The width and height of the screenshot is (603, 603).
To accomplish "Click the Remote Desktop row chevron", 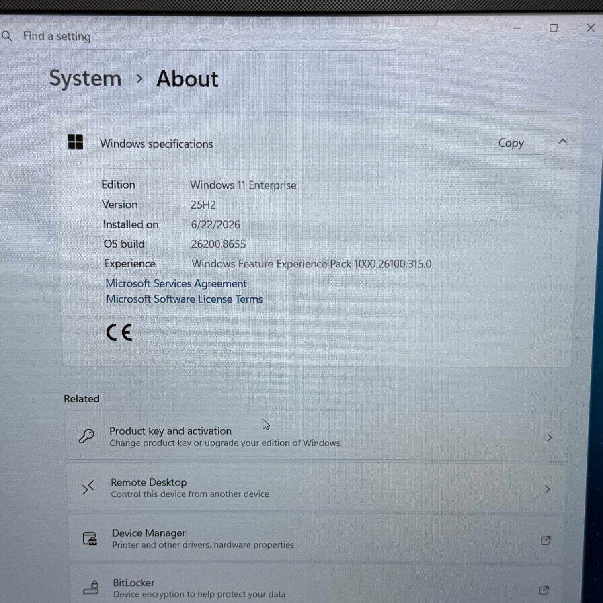I will click(547, 489).
